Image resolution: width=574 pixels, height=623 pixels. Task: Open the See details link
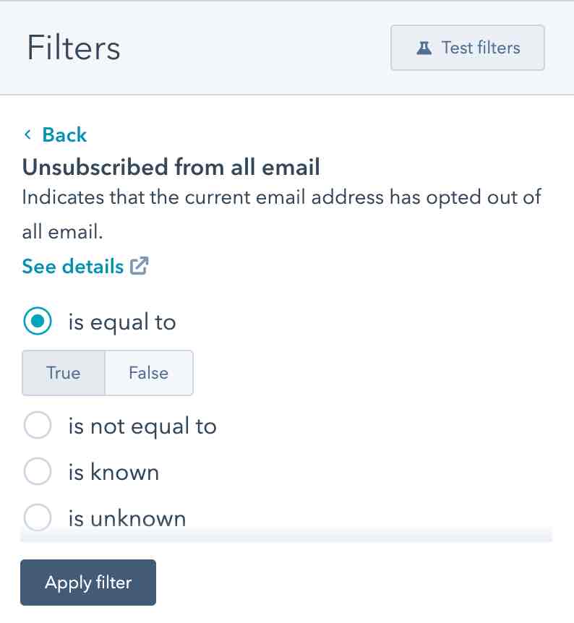pyautogui.click(x=72, y=266)
